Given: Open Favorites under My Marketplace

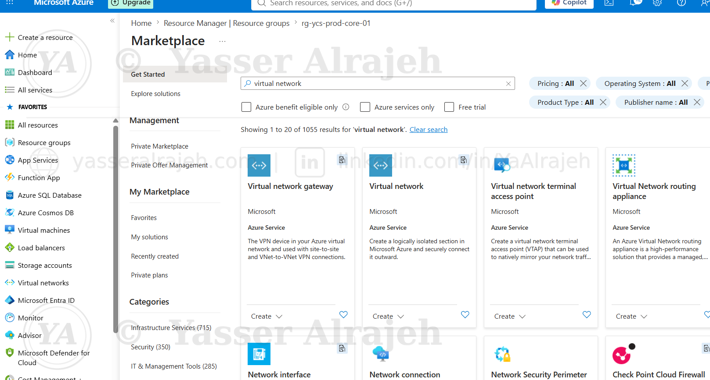Looking at the screenshot, I should click(144, 218).
